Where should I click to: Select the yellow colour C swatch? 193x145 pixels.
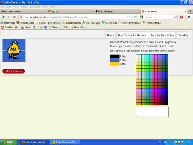coord(115,64)
